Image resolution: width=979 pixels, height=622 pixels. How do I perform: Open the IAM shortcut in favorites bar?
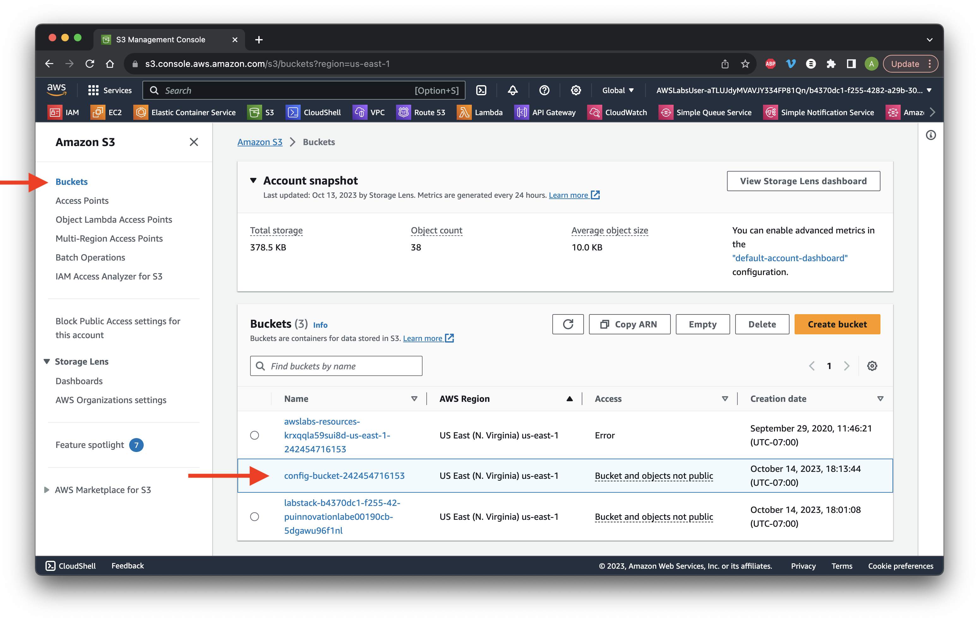click(63, 113)
